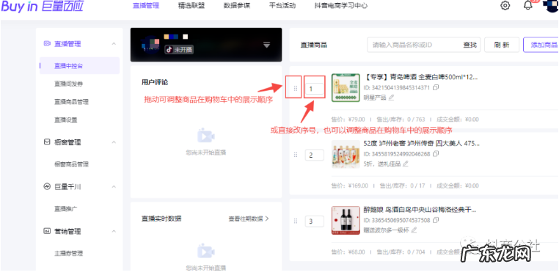Click the sequence number field showing 2
Image resolution: width=559 pixels, height=275 pixels.
coord(315,155)
